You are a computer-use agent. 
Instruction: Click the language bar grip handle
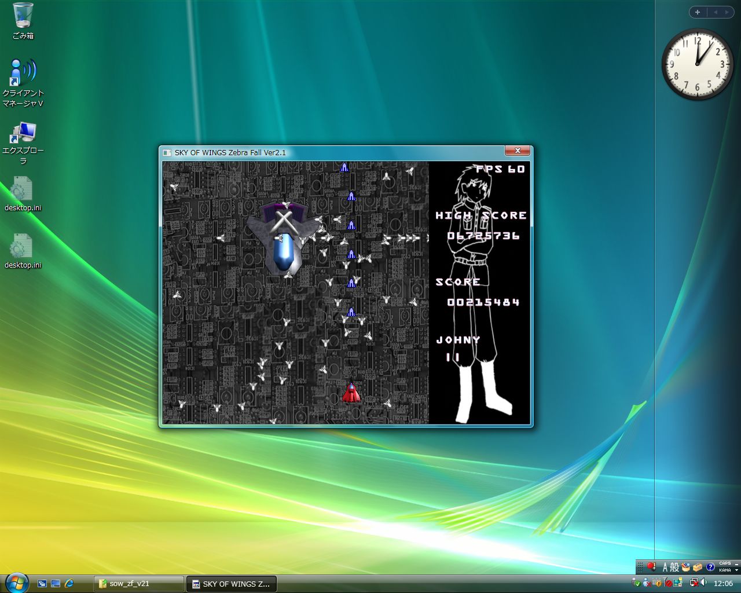pyautogui.click(x=640, y=567)
